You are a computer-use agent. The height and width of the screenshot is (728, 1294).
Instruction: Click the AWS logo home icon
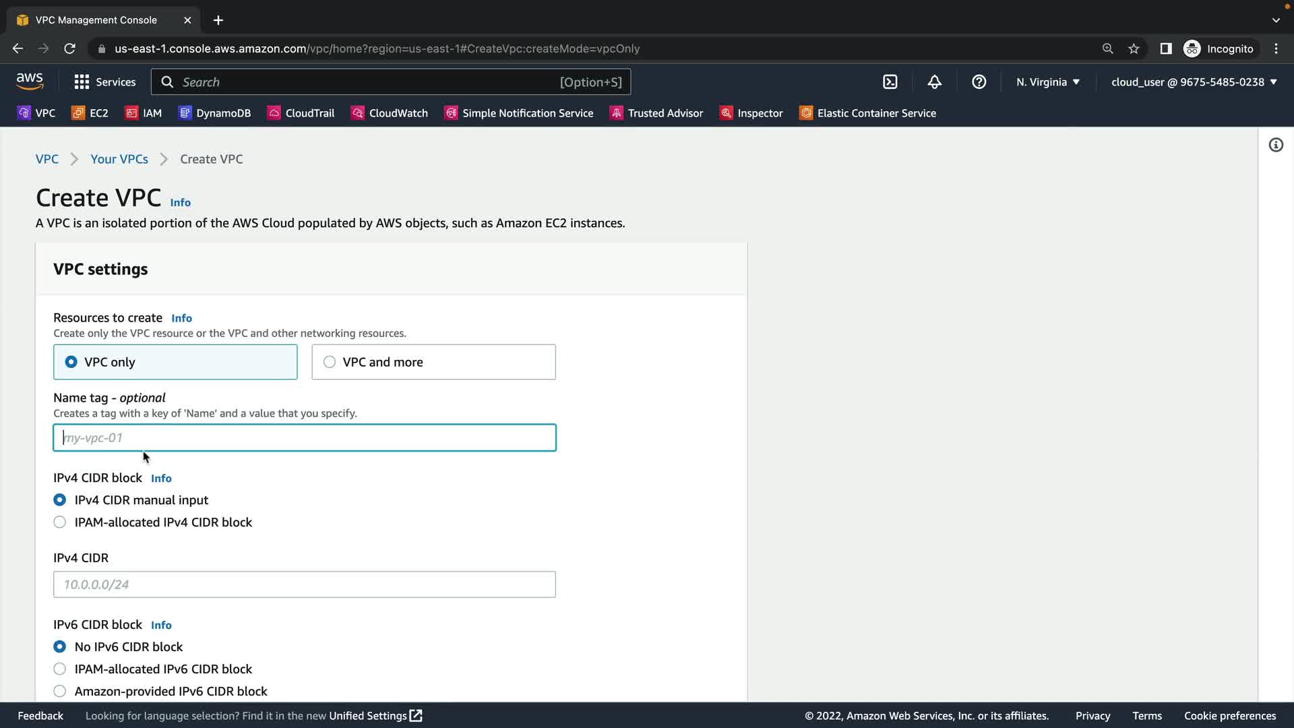pyautogui.click(x=30, y=82)
